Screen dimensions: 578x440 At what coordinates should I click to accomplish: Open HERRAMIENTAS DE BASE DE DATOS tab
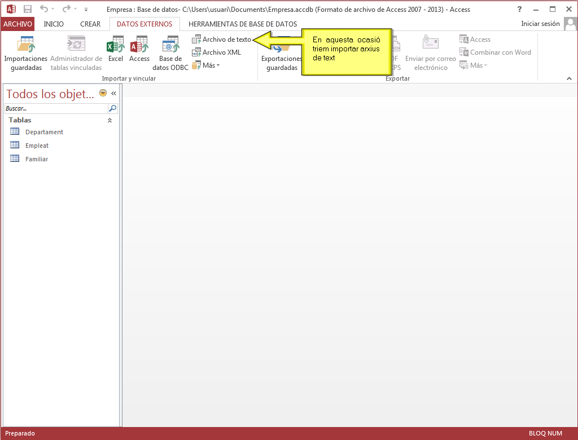tap(243, 24)
